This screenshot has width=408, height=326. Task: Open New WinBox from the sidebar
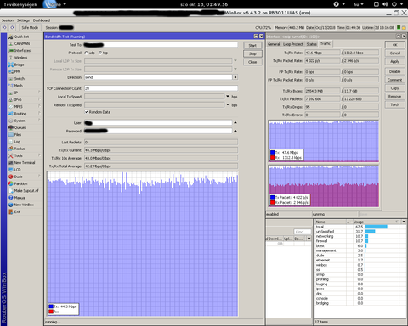point(24,205)
